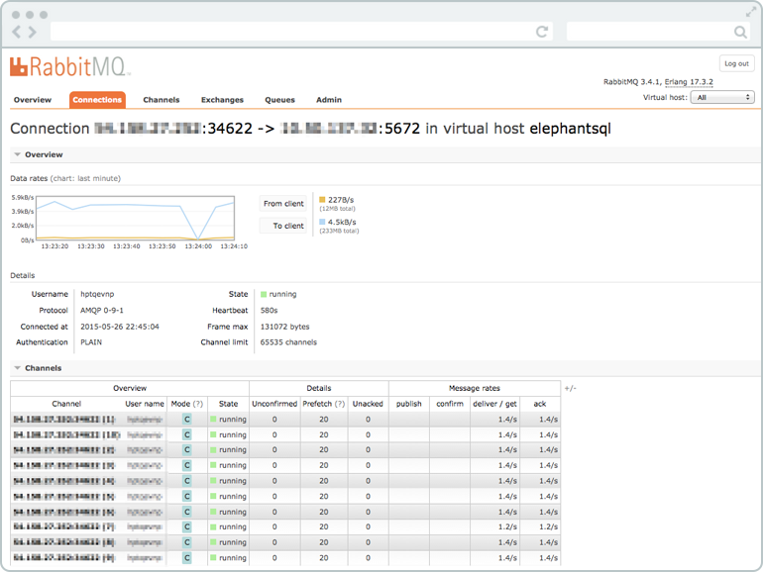Open the channel (1) link in the table
This screenshot has height=572, width=763.
click(x=63, y=420)
